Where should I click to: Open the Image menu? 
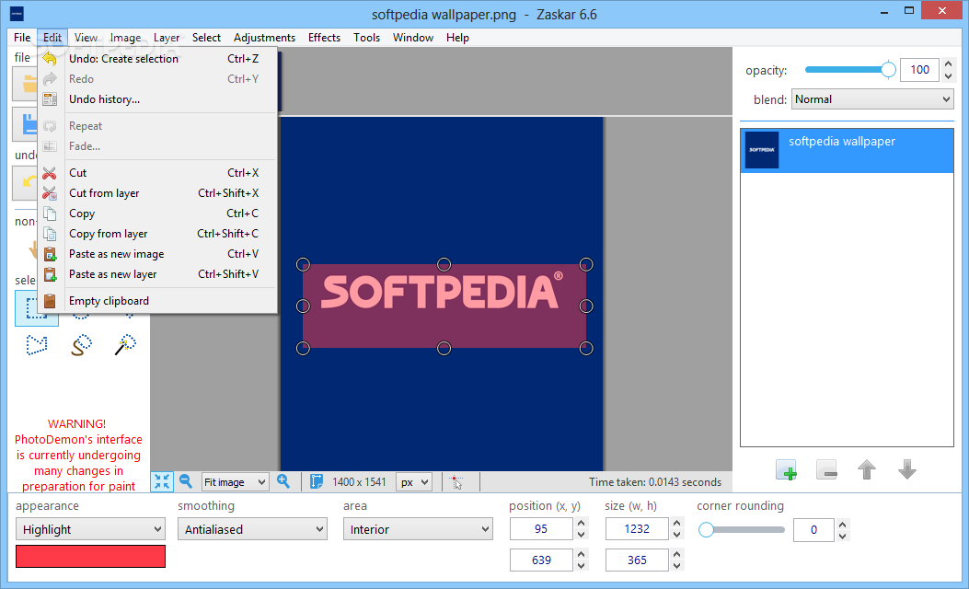tap(125, 38)
